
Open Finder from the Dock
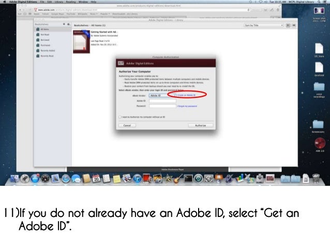click(14, 179)
